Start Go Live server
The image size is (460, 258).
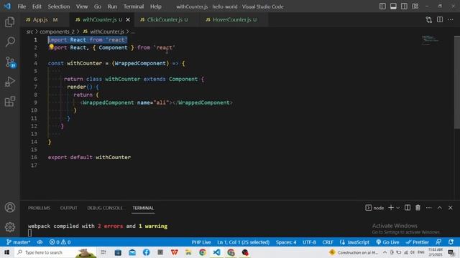pos(388,242)
